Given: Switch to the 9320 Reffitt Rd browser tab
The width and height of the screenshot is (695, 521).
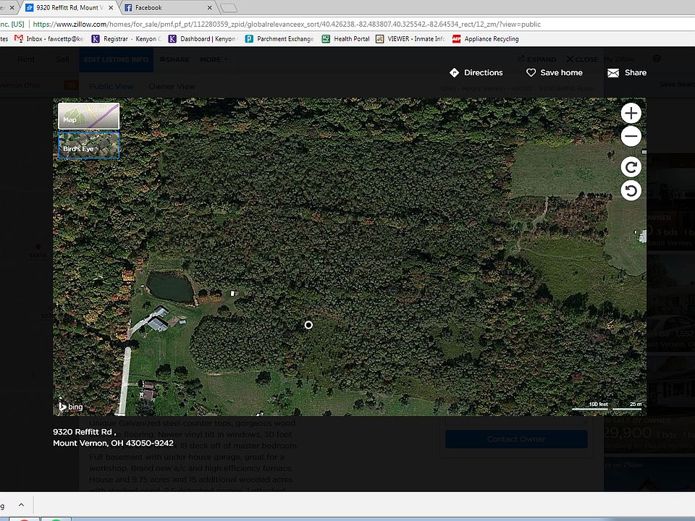Looking at the screenshot, I should pos(69,7).
